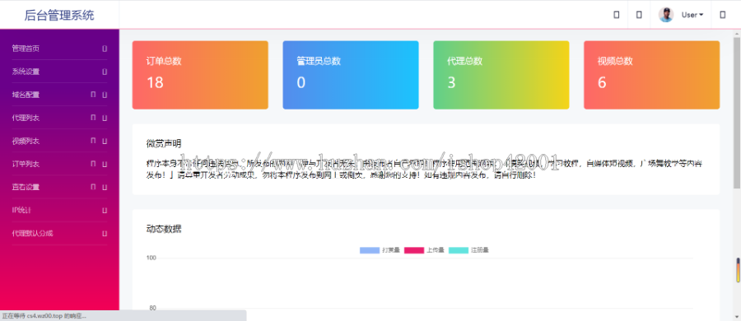Open the 订单列表 sidebar menu item
741x321 pixels.
coord(59,164)
